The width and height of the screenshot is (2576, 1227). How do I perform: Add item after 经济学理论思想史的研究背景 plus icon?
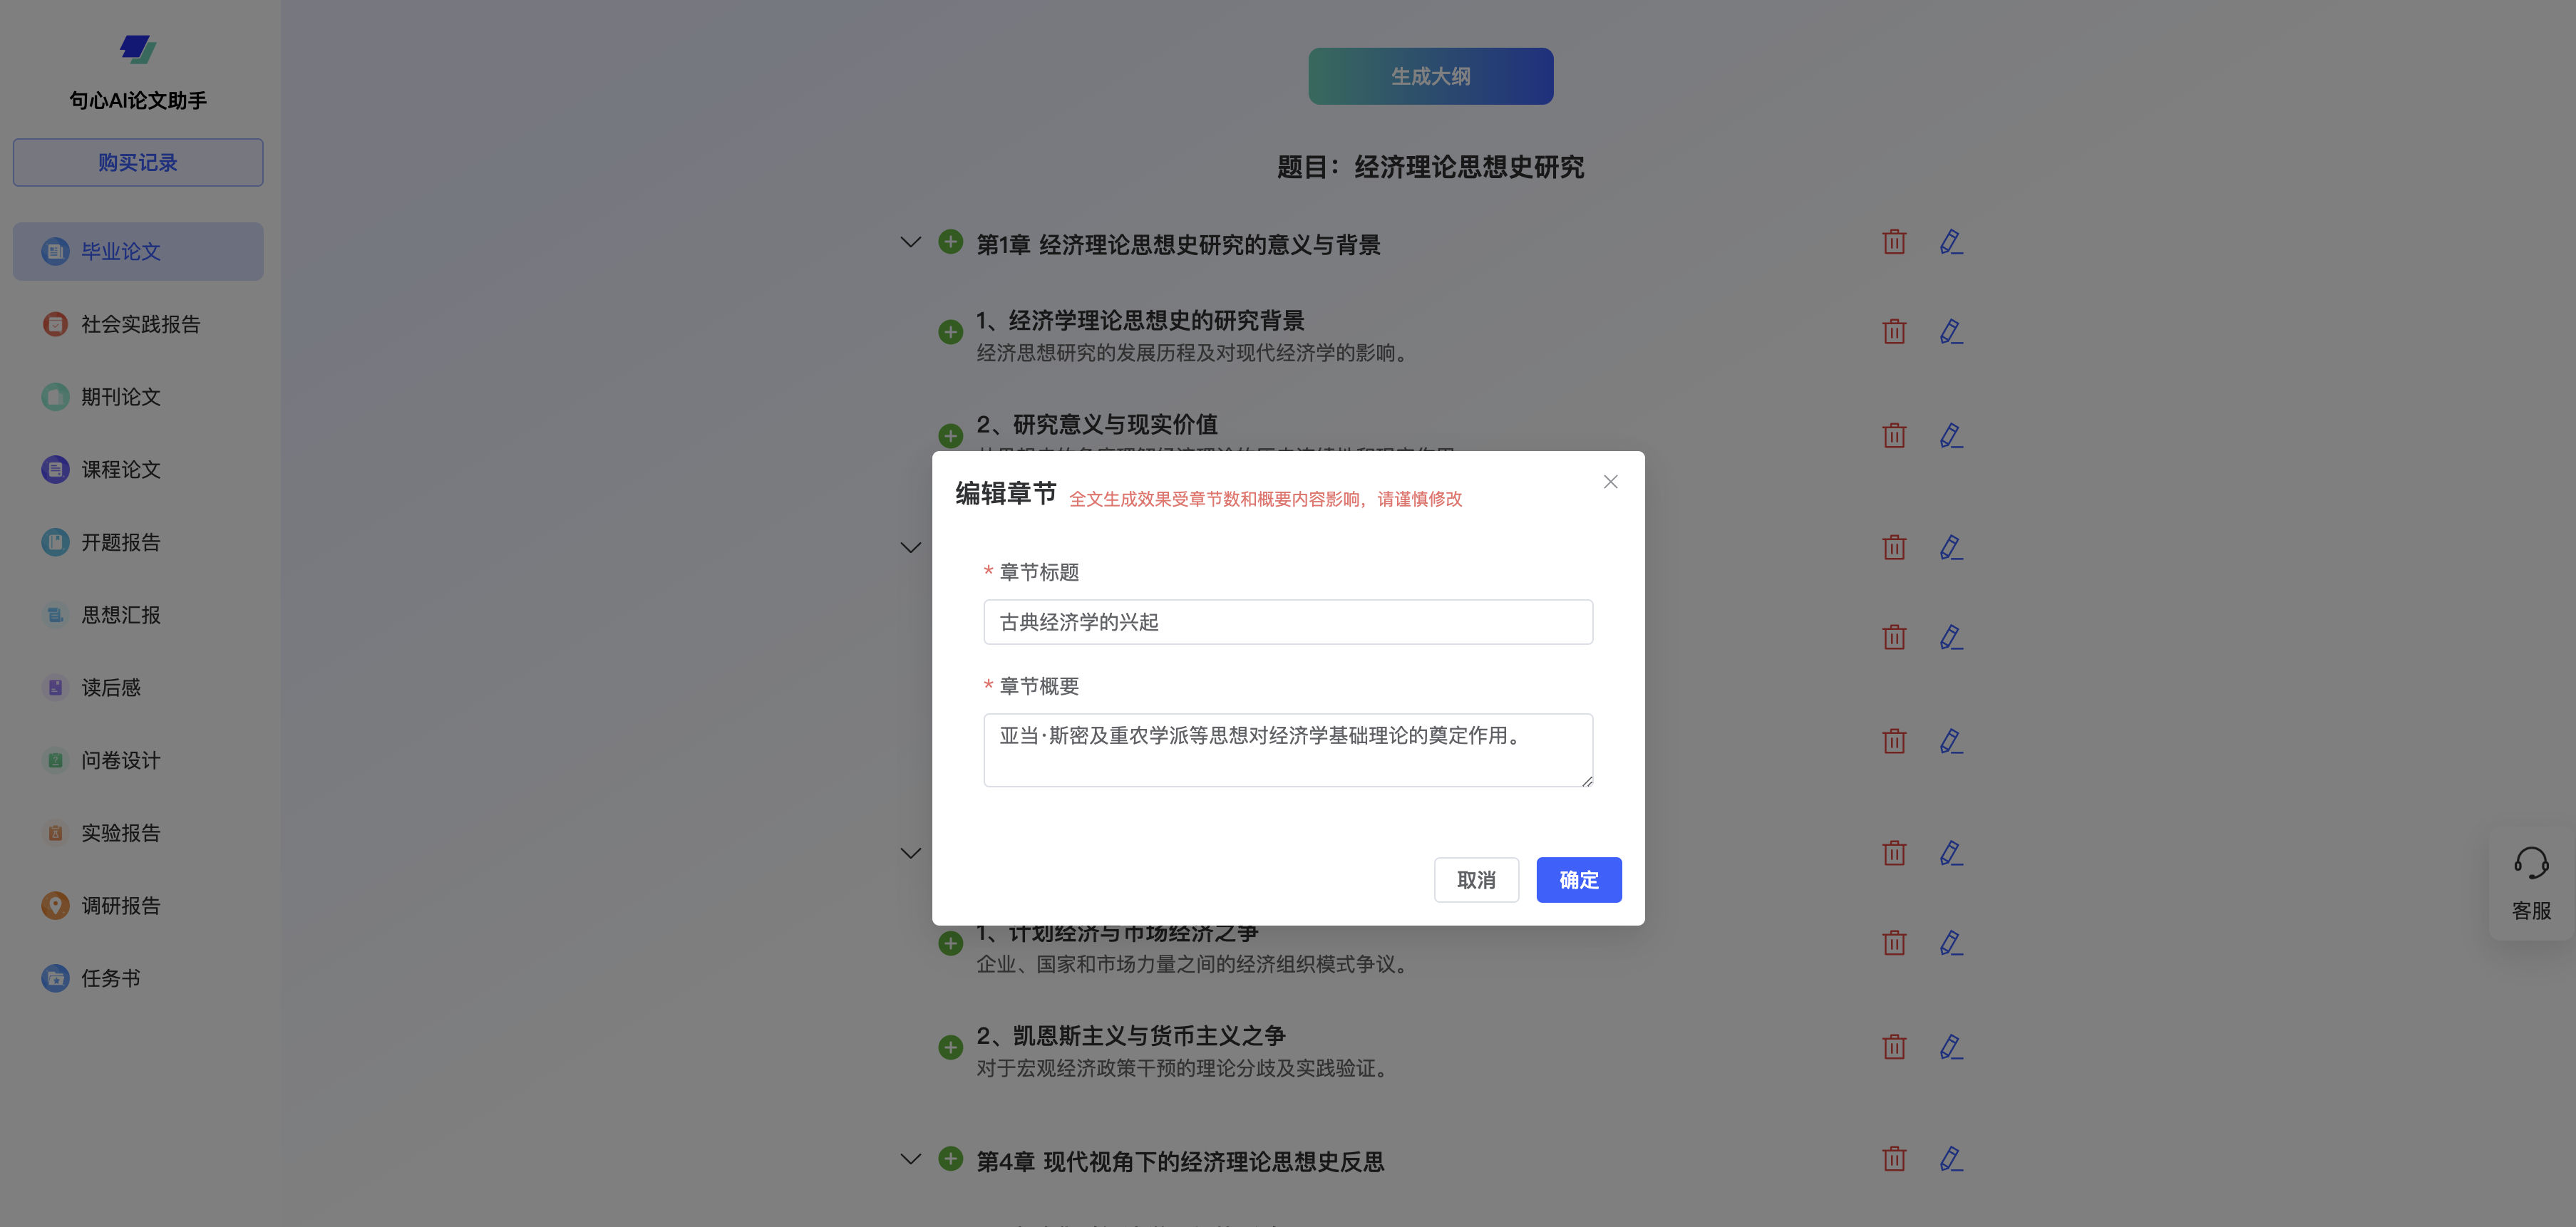coord(950,332)
